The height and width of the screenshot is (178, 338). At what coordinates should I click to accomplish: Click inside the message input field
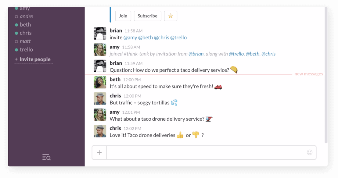click(x=210, y=152)
